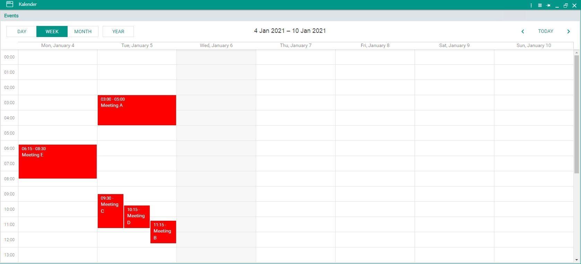Screen dimensions: 581x264
Task: Open the hamburger menu in title bar
Action: 540,6
